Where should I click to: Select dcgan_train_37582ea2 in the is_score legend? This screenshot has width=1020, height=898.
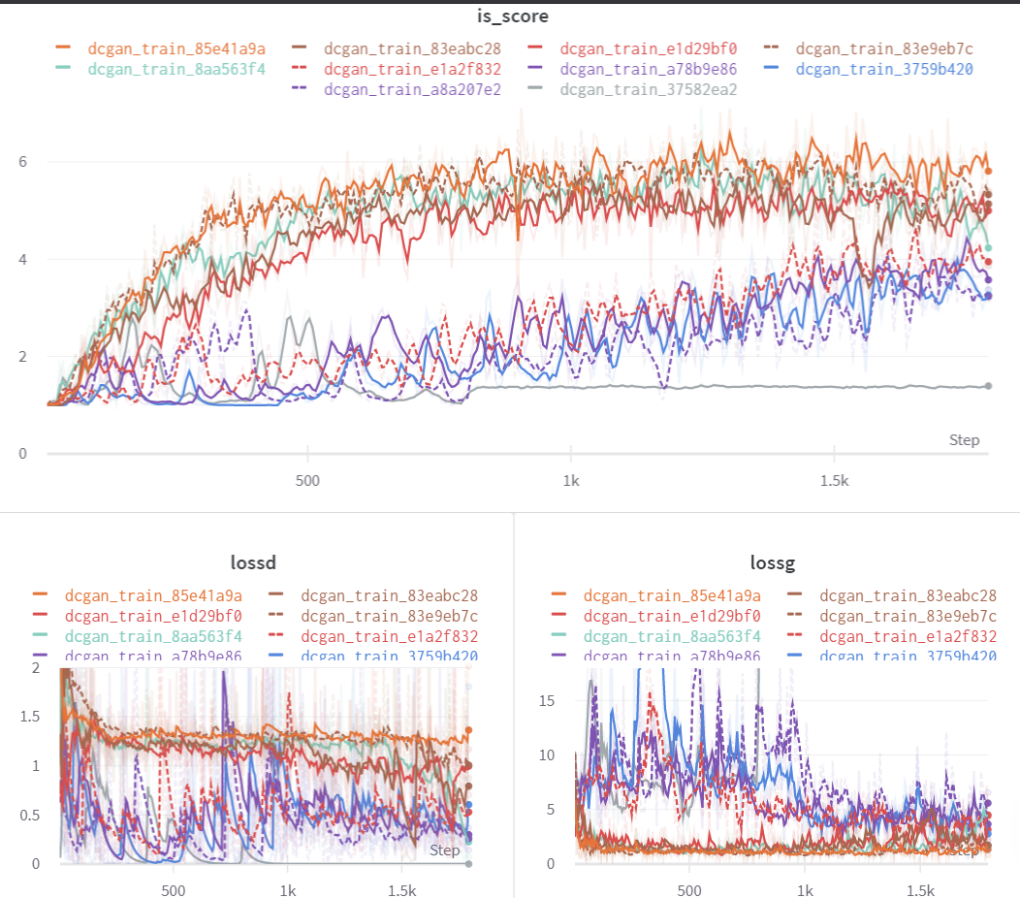[649, 89]
